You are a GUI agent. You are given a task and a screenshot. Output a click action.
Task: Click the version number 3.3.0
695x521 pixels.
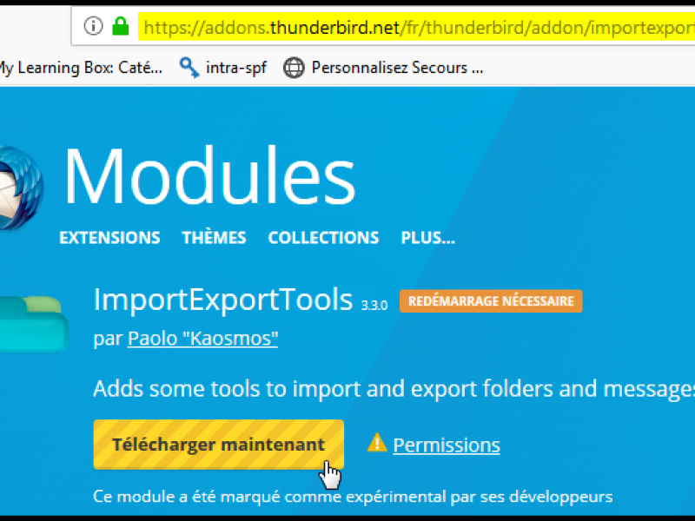coord(374,306)
